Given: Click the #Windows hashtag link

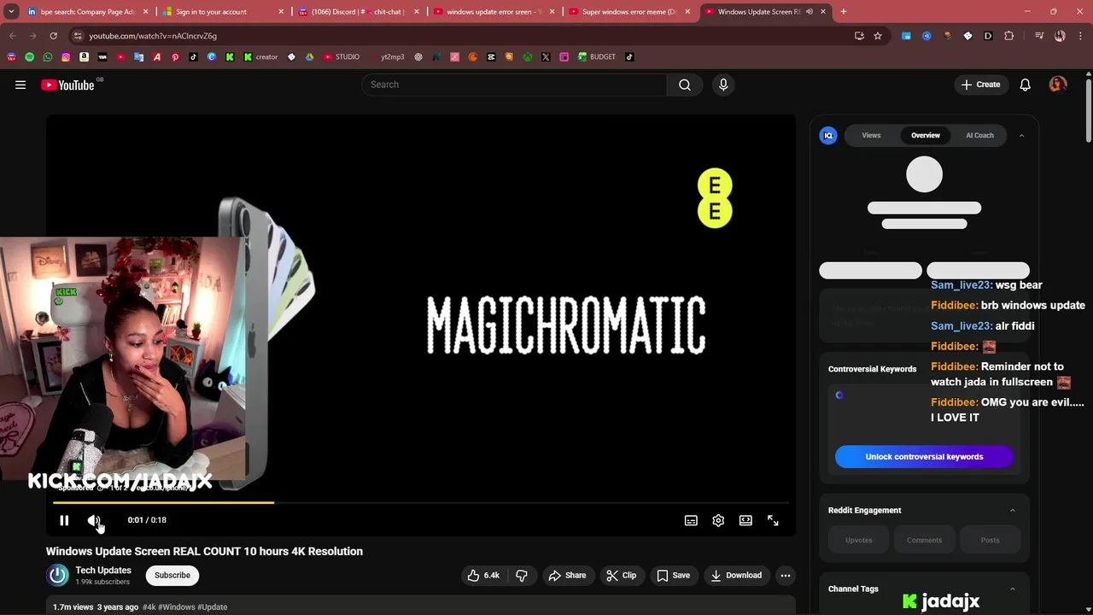Looking at the screenshot, I should tap(177, 607).
